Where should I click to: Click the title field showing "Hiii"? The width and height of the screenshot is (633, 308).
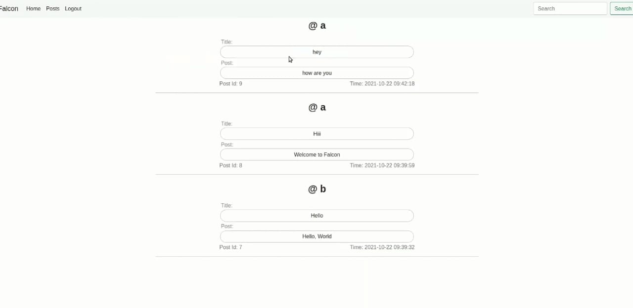pyautogui.click(x=317, y=134)
